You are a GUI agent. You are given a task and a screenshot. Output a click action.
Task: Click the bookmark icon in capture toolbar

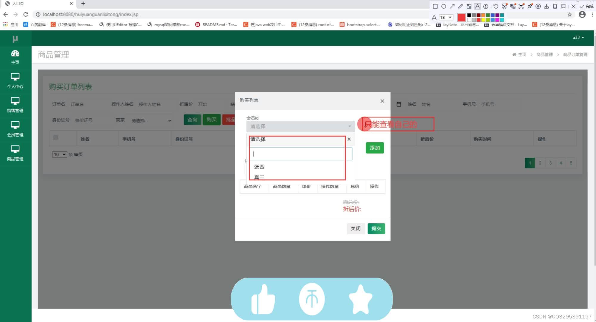563,6
